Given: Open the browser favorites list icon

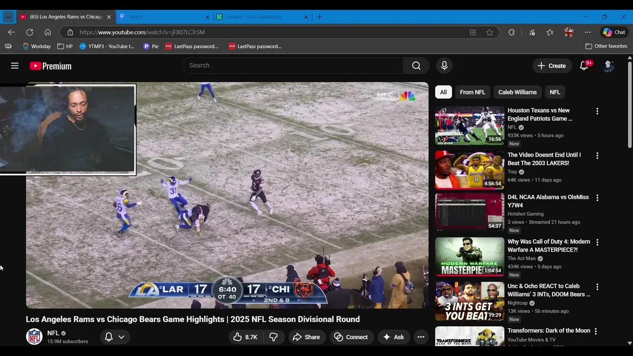Looking at the screenshot, I should pyautogui.click(x=550, y=32).
